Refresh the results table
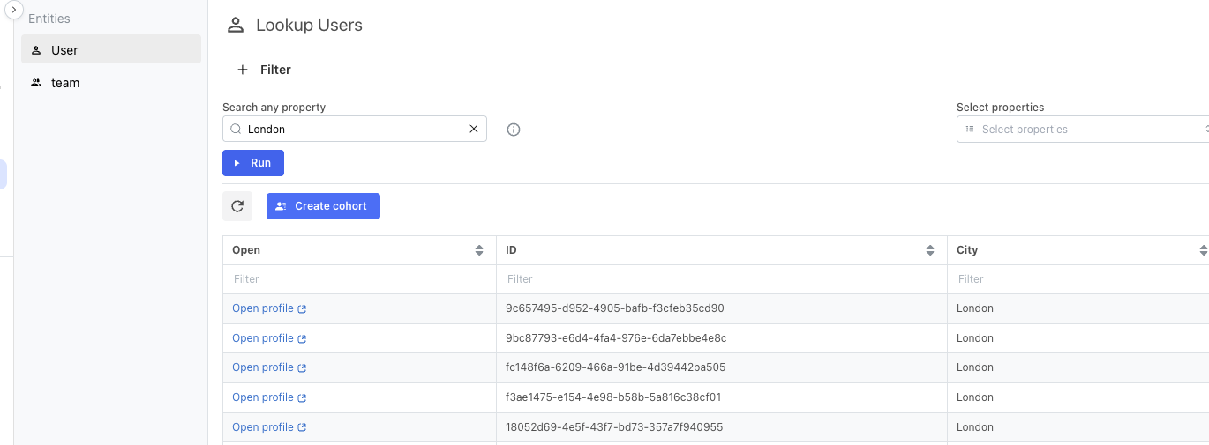The image size is (1209, 445). tap(237, 206)
